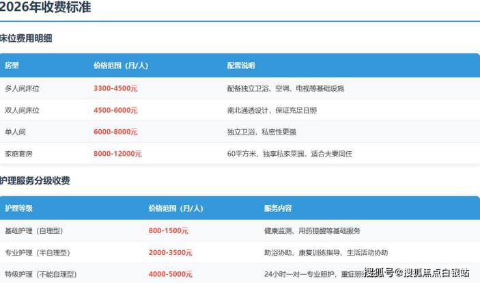Image resolution: width=480 pixels, height=283 pixels.
Task: Click the price '2000-3500元'
Action: (x=171, y=253)
